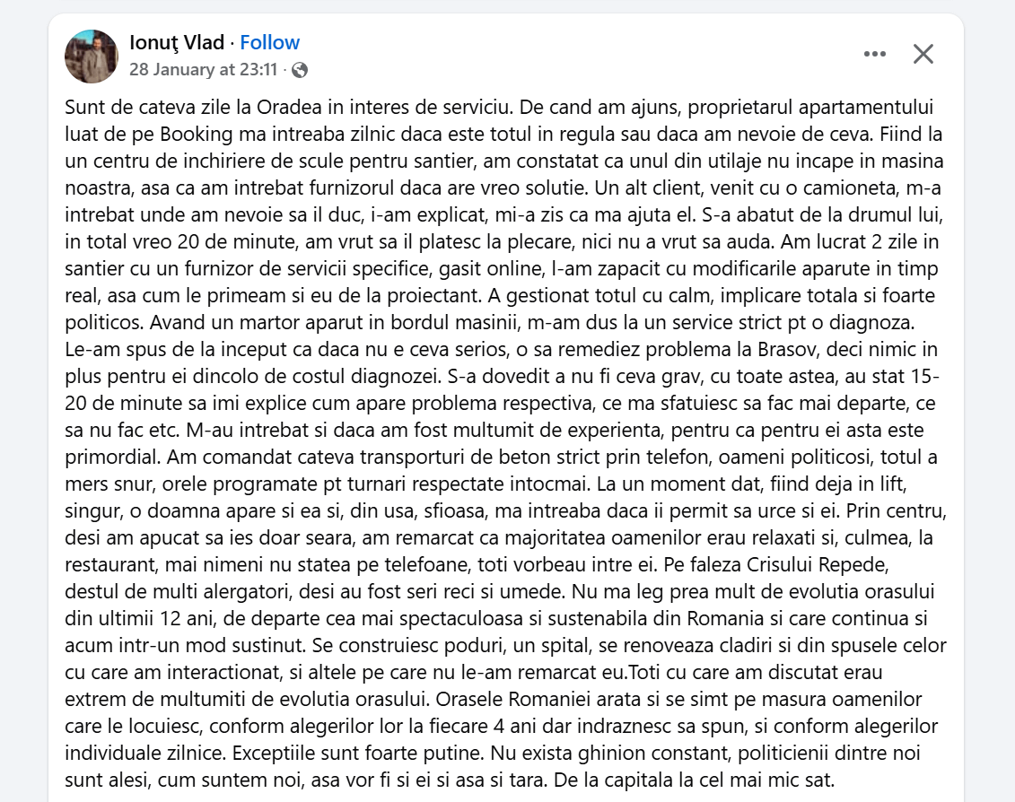Image resolution: width=1015 pixels, height=802 pixels.
Task: Click the X dismiss icon
Action: pos(923,54)
